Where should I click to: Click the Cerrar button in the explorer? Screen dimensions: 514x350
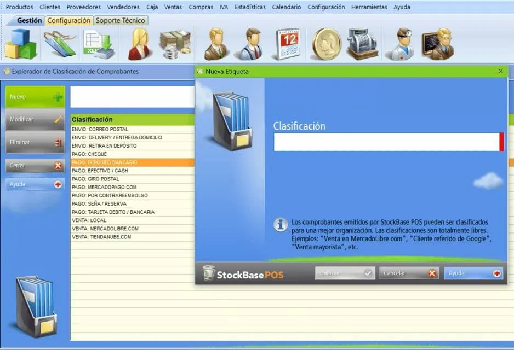pos(35,166)
